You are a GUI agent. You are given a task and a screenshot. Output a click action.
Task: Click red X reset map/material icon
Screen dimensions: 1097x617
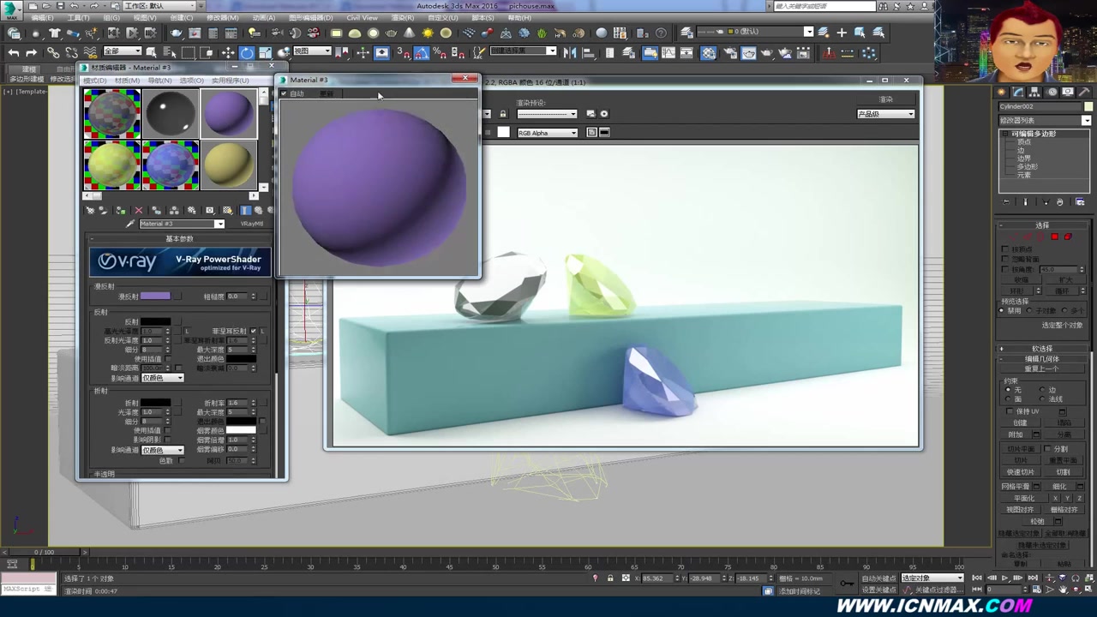(x=139, y=210)
